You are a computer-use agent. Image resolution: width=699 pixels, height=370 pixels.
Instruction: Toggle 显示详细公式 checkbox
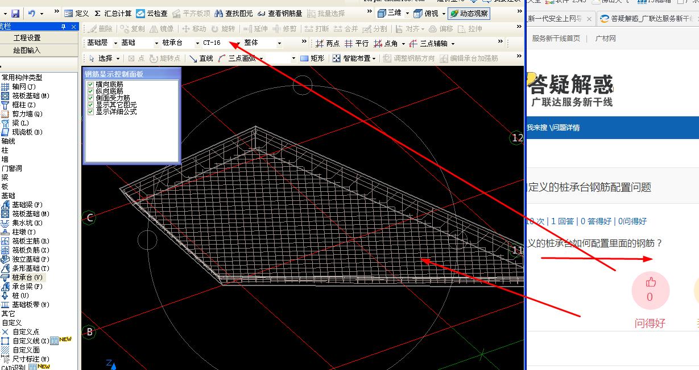90,112
